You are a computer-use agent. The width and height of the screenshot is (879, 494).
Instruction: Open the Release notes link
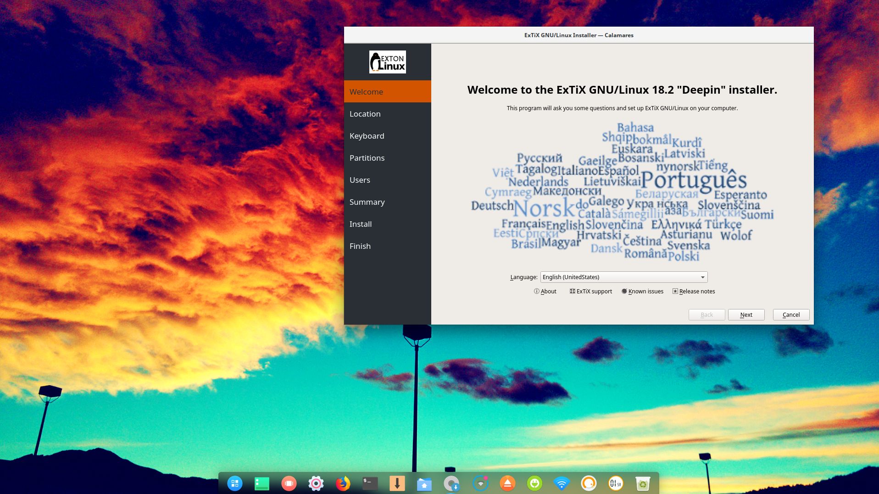[694, 291]
